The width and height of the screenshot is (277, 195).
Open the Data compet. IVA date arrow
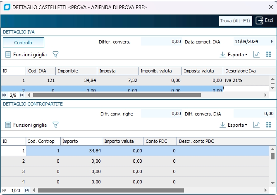pos(272,41)
